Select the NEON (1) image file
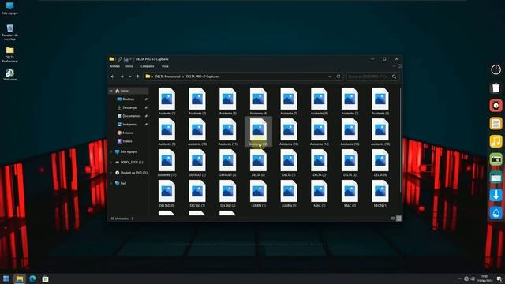505x284 pixels. pyautogui.click(x=380, y=193)
